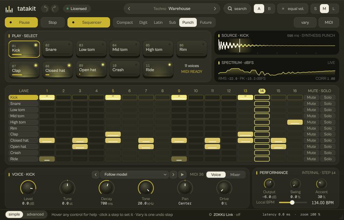Image resolution: width=344 pixels, height=220 pixels.
Task: Switch to advanced mode
Action: (x=35, y=214)
